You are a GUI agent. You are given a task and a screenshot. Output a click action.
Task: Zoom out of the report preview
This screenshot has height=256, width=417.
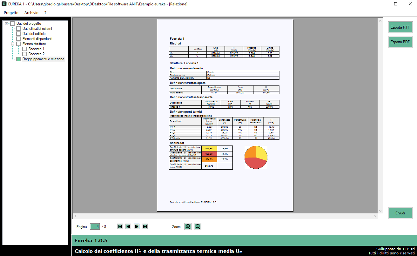[x=198, y=226]
